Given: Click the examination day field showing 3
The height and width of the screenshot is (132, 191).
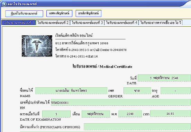Looking at the screenshot, I should point(56,114).
